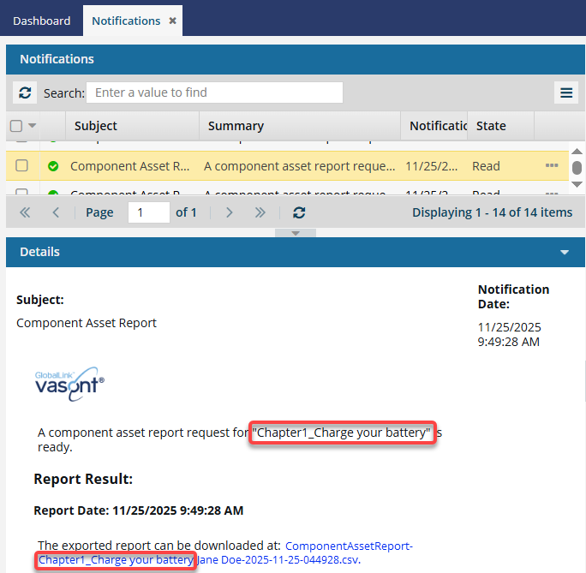Go to the previous page of notifications
The height and width of the screenshot is (573, 586).
point(56,212)
